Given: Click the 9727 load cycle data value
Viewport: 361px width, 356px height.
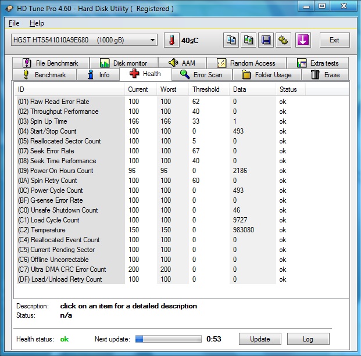Looking at the screenshot, I should pos(240,220).
